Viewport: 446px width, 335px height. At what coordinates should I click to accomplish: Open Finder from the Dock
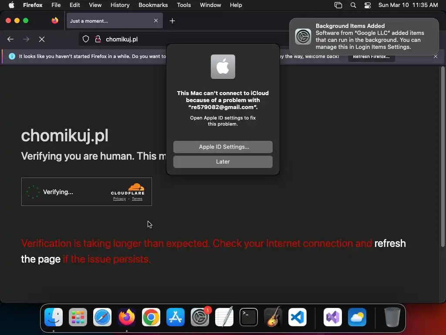pos(54,317)
